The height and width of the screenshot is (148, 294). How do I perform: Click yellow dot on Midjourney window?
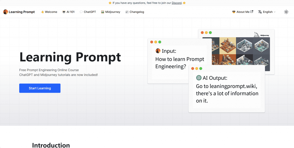206,33
